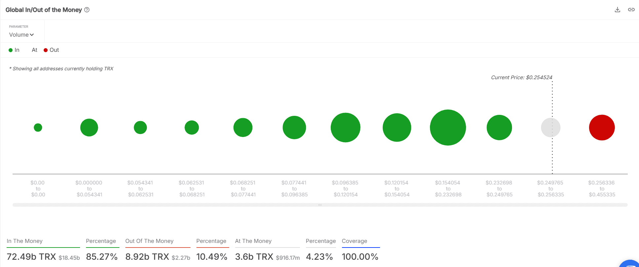Click the '$0.249765 to $0.256335' axis label

pos(551,189)
